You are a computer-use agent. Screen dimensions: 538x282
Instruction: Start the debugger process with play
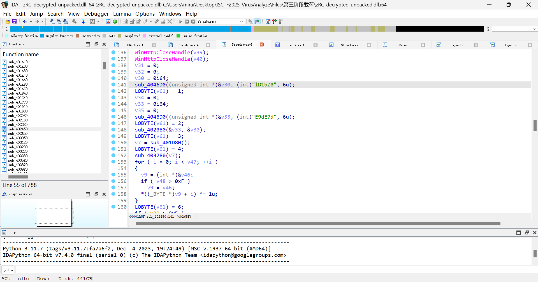pyautogui.click(x=180, y=22)
